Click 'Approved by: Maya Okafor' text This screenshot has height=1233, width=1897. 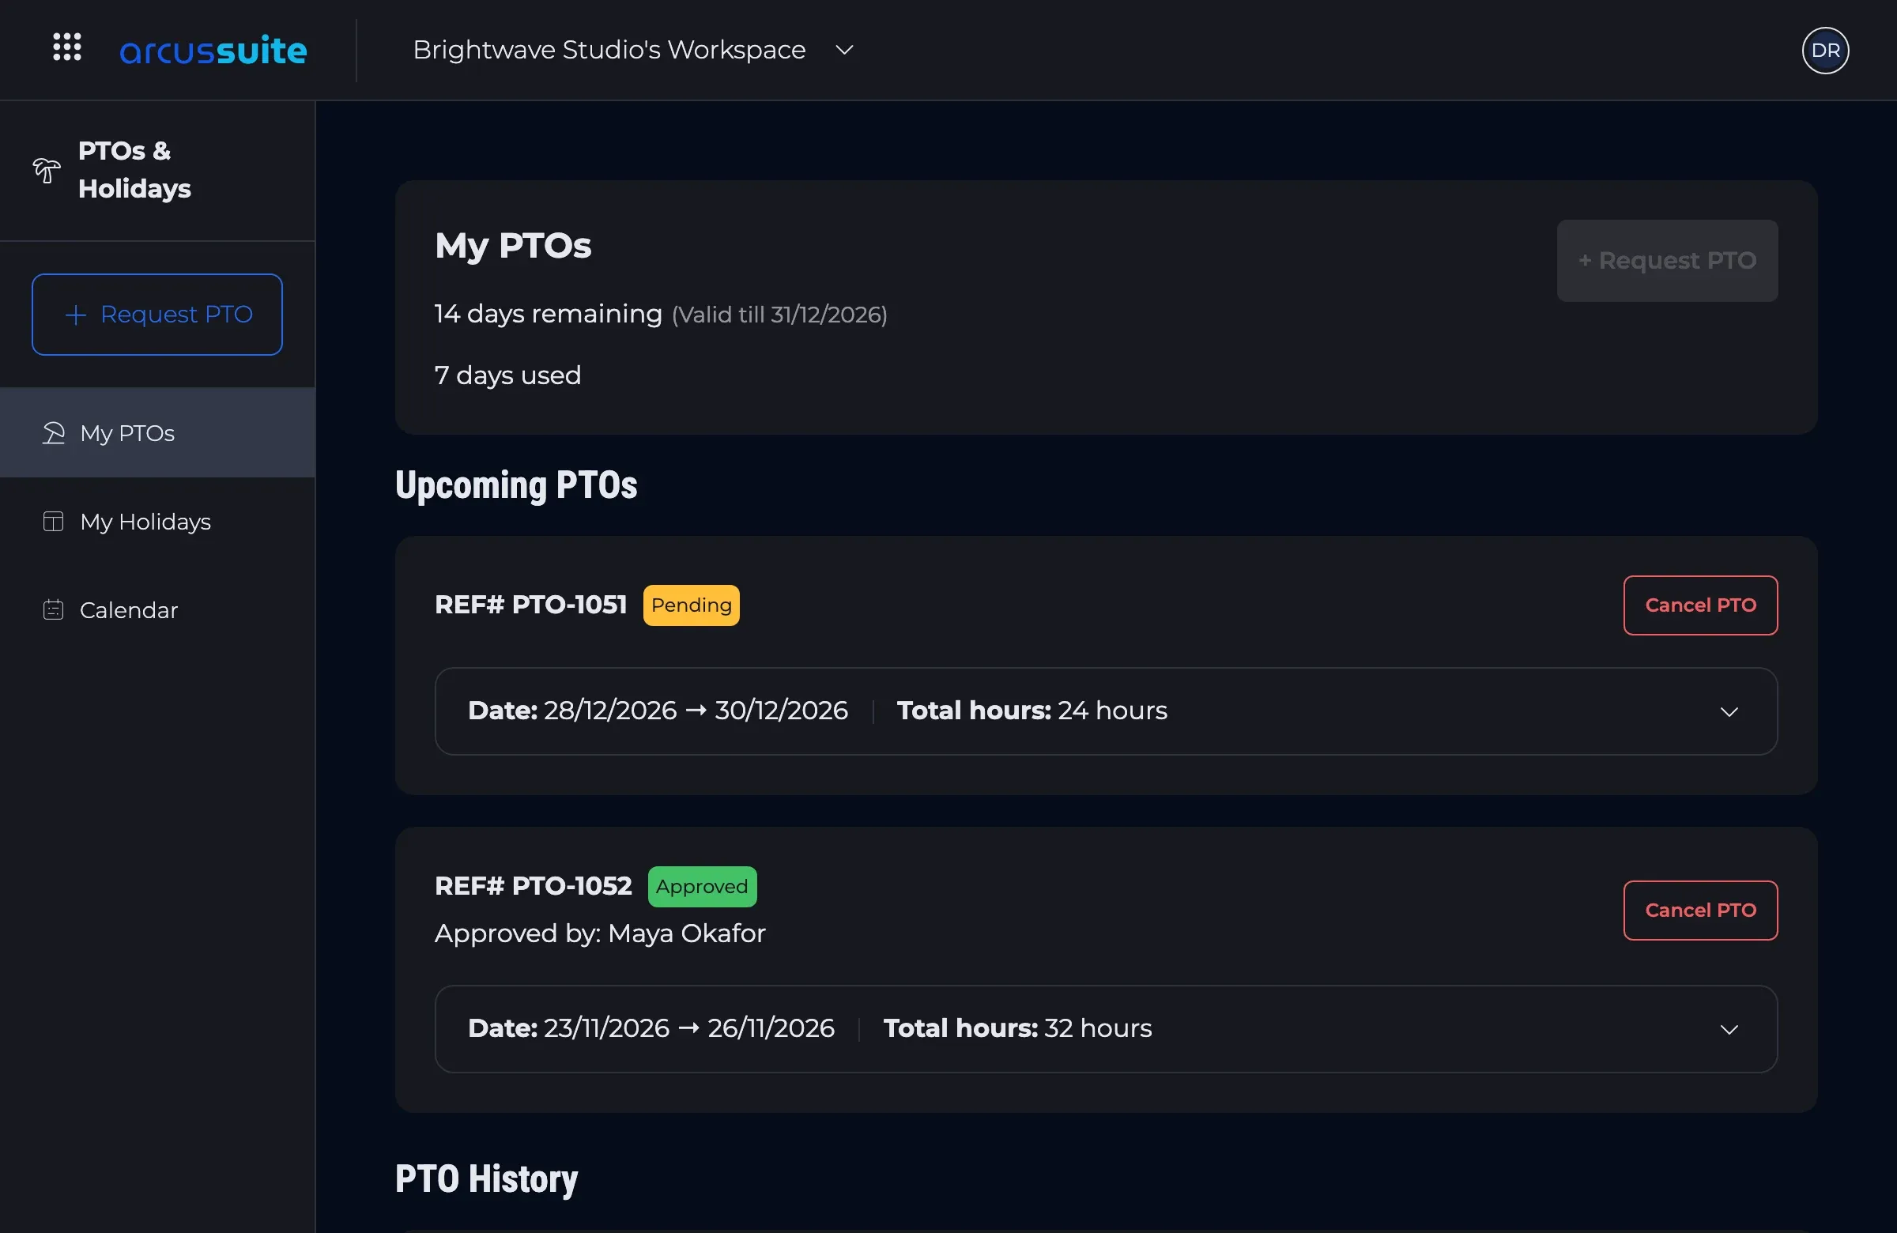[x=599, y=933]
